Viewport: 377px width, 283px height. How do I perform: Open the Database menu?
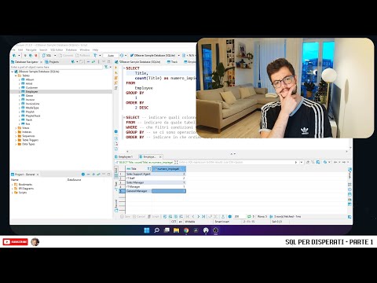click(x=71, y=50)
